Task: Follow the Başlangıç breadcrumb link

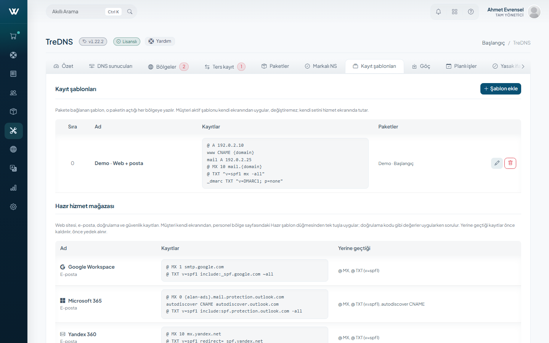Action: (493, 43)
